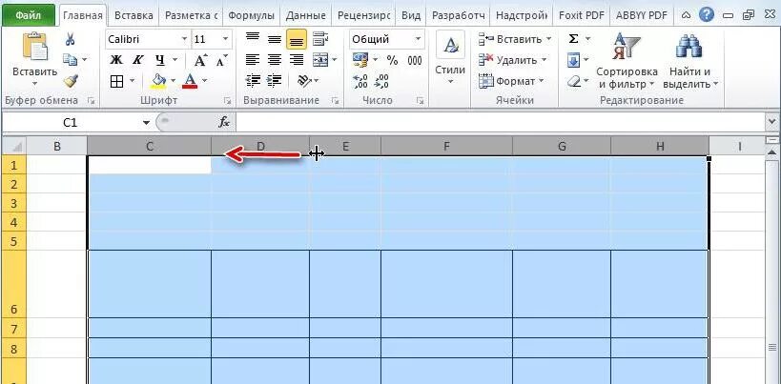Switch to the Foxit PDF tab
This screenshot has height=384, width=781.
581,15
